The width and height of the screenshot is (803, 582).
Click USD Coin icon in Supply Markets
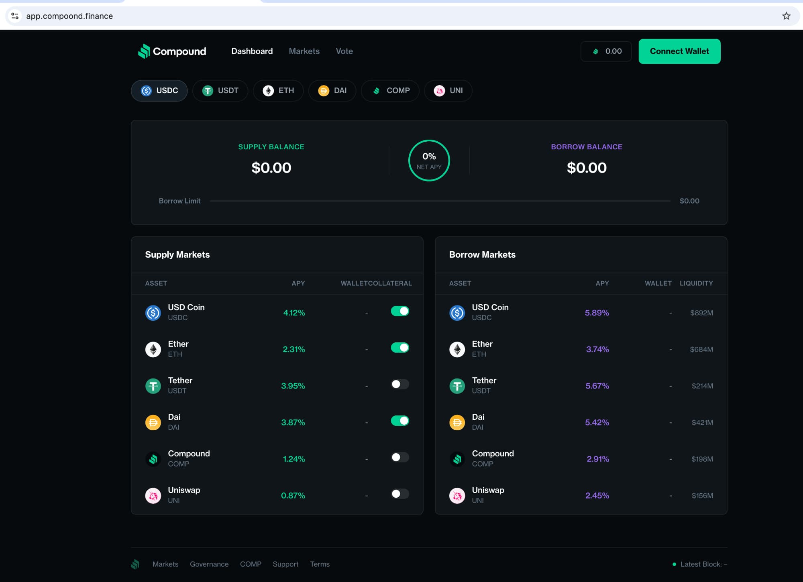click(153, 313)
